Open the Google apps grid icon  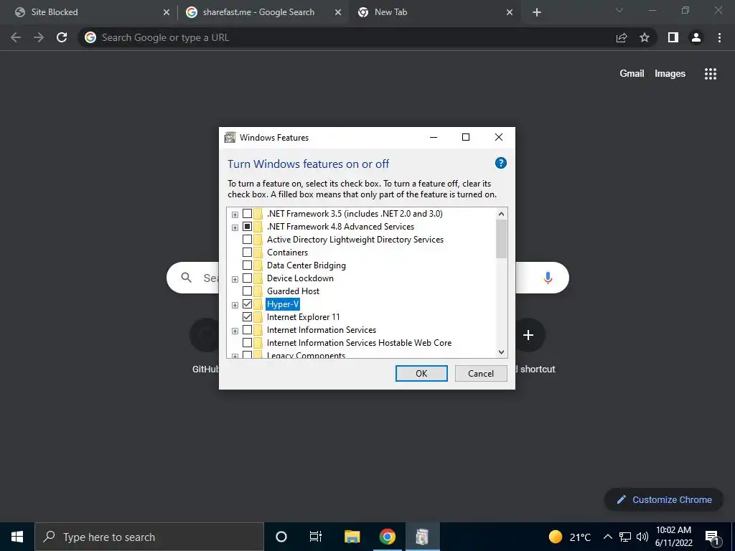tap(711, 74)
